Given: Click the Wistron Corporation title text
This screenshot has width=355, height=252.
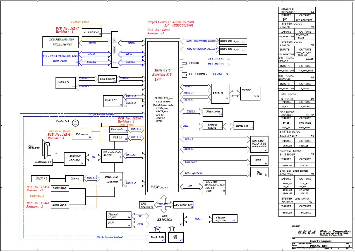Looking at the screenshot, I should (335, 231).
